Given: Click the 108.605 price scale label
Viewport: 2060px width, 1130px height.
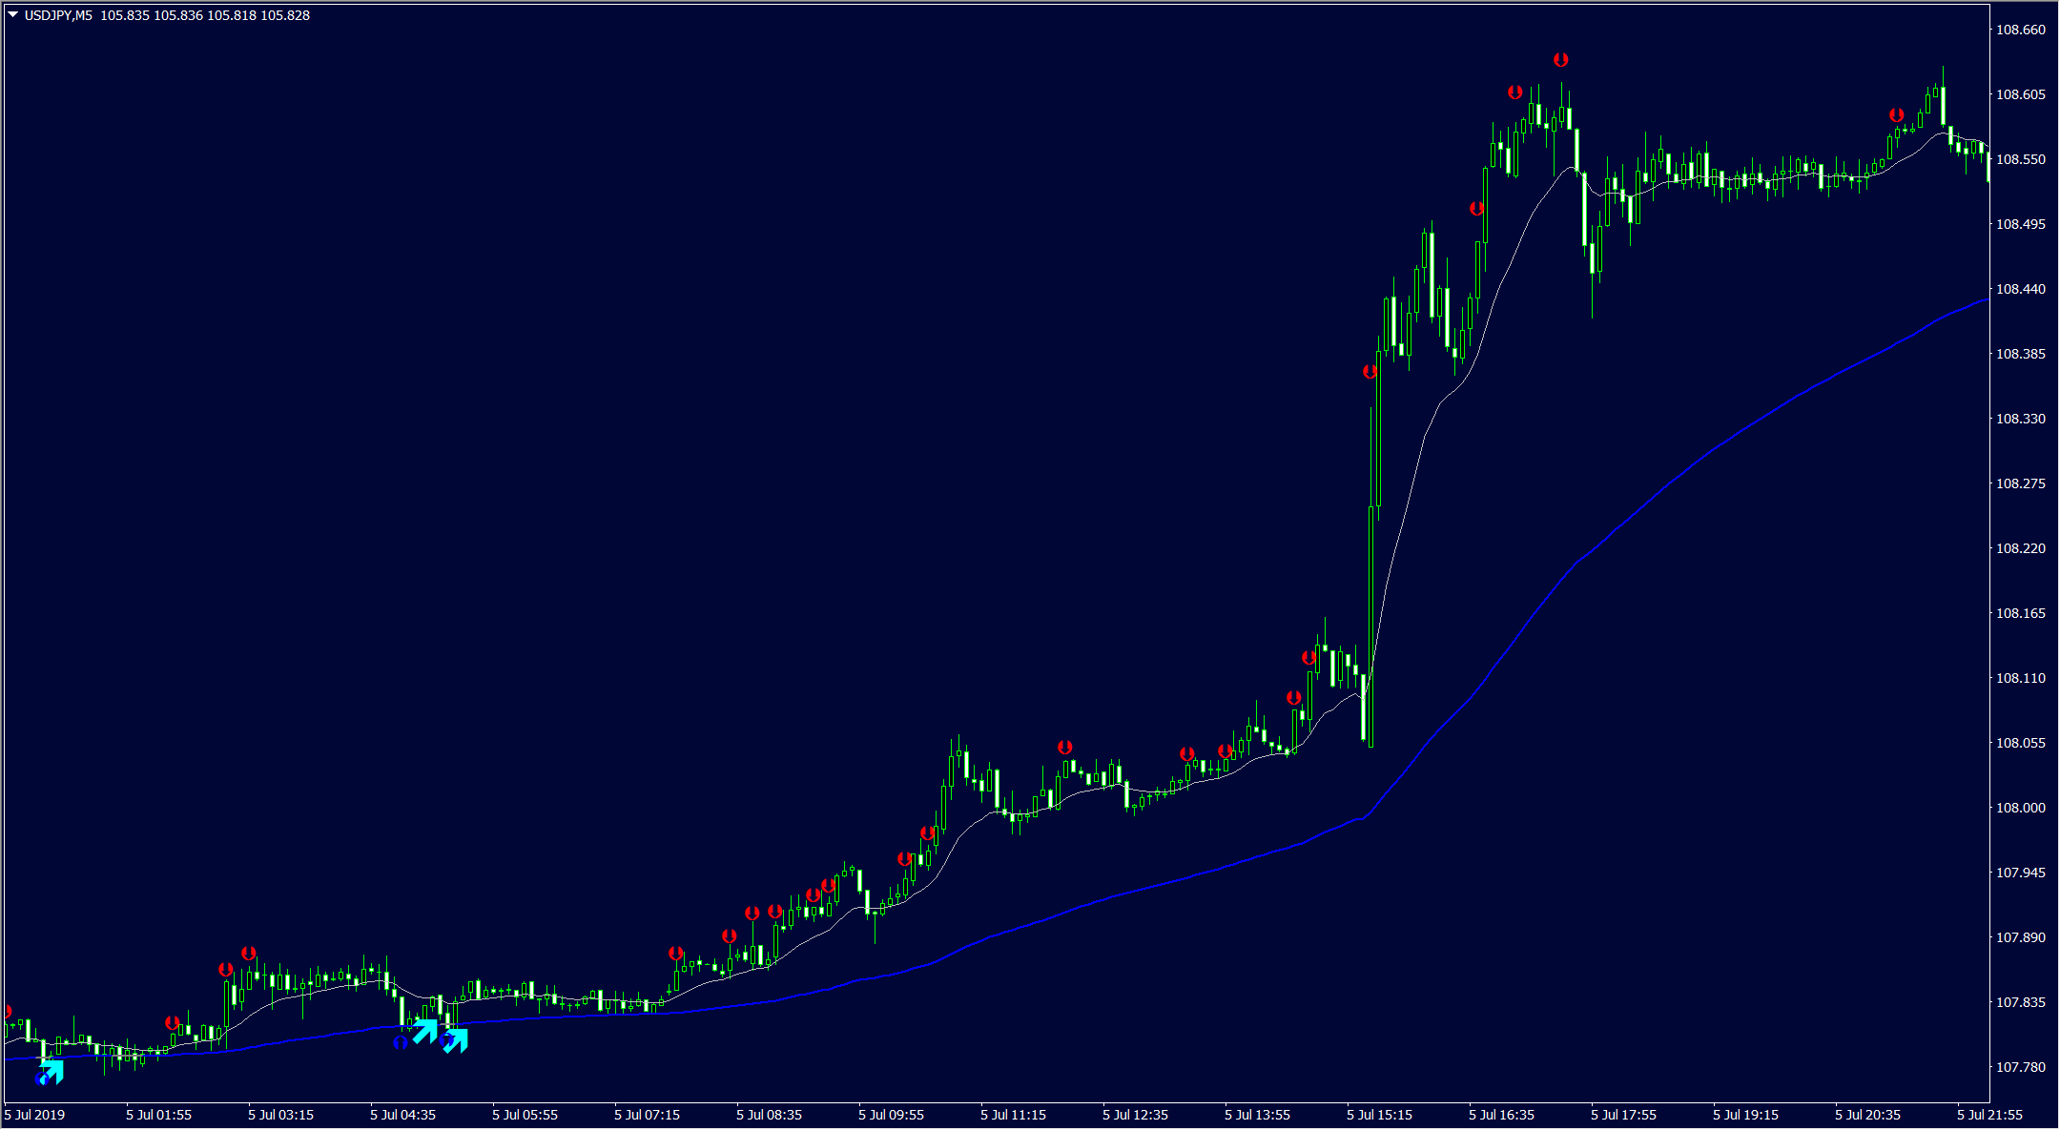Looking at the screenshot, I should [2021, 94].
